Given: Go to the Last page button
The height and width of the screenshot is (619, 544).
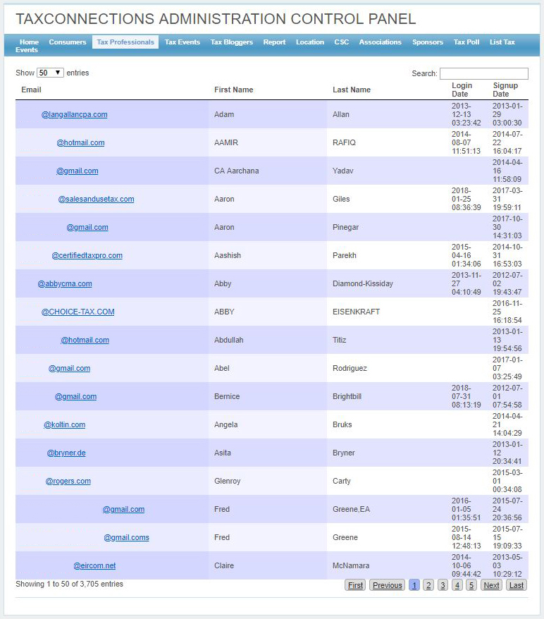Looking at the screenshot, I should (x=516, y=585).
